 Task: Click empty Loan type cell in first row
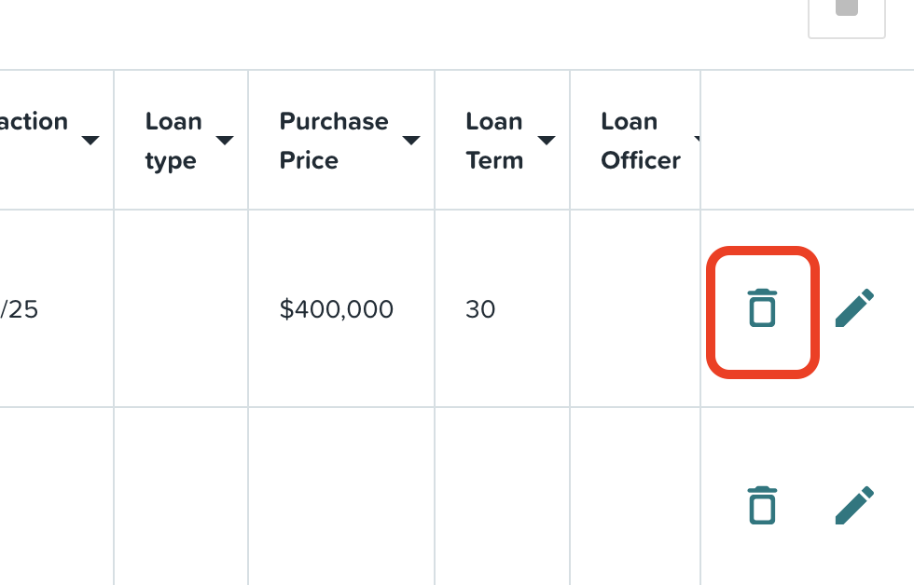tap(181, 308)
